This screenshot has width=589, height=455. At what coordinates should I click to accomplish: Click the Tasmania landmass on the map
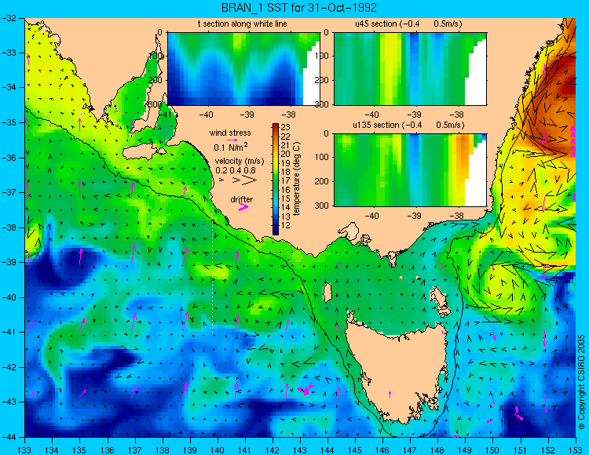pos(398,373)
